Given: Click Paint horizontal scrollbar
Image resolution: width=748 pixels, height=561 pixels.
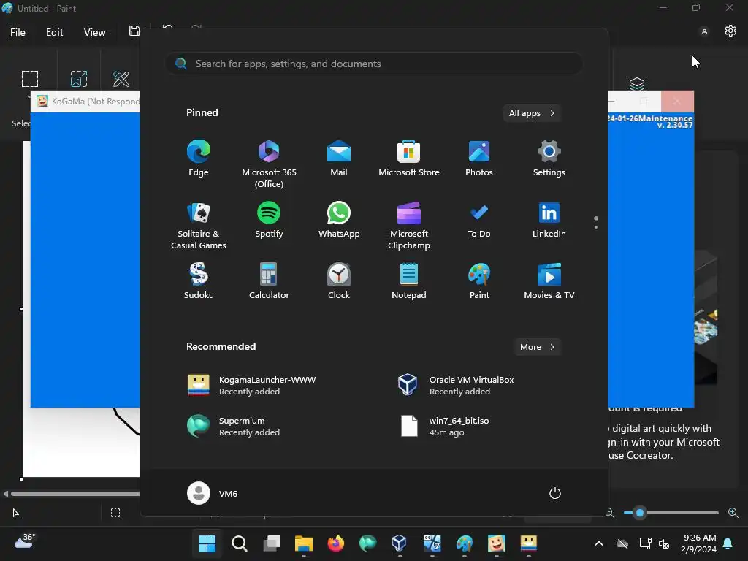Looking at the screenshot, I should (x=75, y=494).
